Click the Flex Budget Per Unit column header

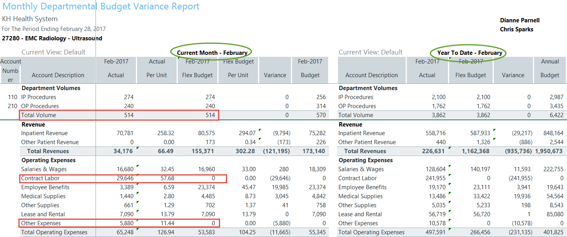click(x=238, y=68)
